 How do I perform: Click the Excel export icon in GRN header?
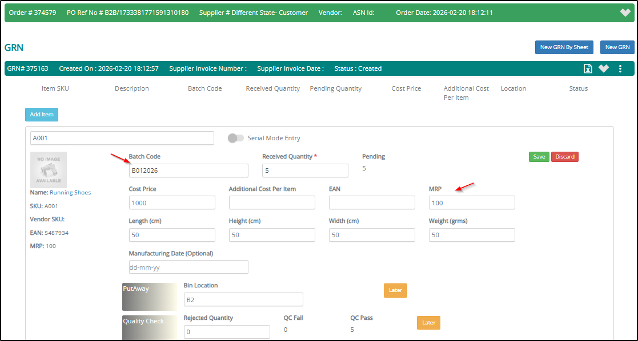point(588,68)
